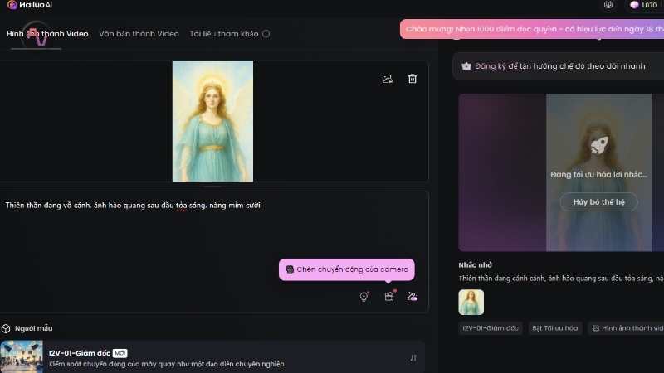This screenshot has height=373, width=664.
Task: Open the credits balance showing 1,070
Action: (643, 5)
